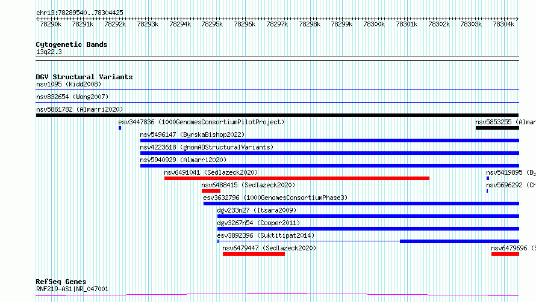Image resolution: width=536 pixels, height=302 pixels.
Task: Click the dgv233n27 (Itsara2009) label
Action: tap(257, 210)
